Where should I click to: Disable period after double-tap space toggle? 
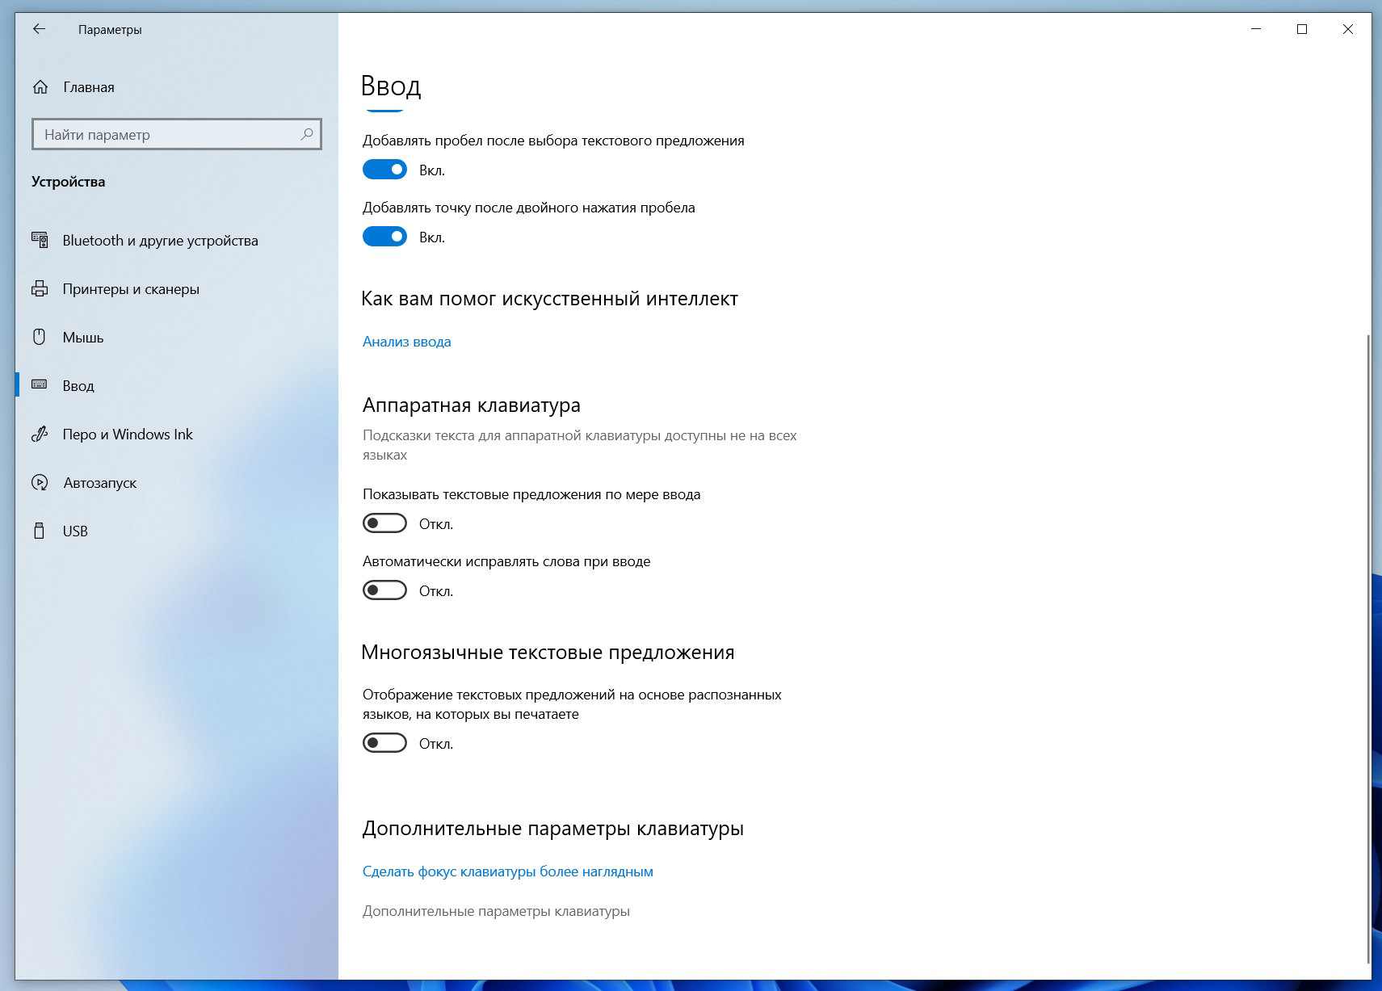(x=384, y=237)
